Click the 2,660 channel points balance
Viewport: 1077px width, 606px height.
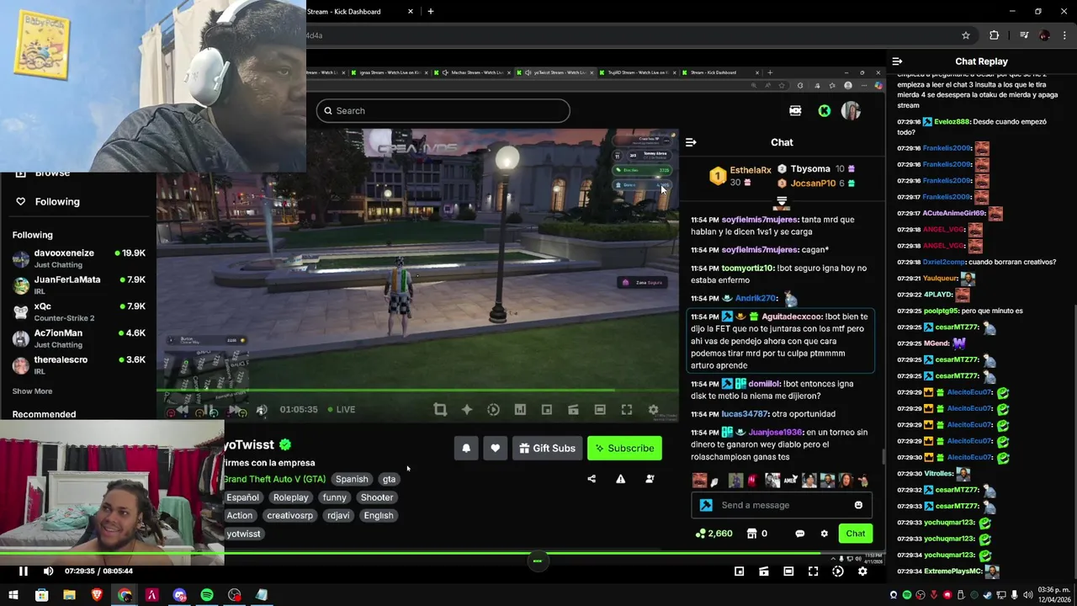[714, 534]
